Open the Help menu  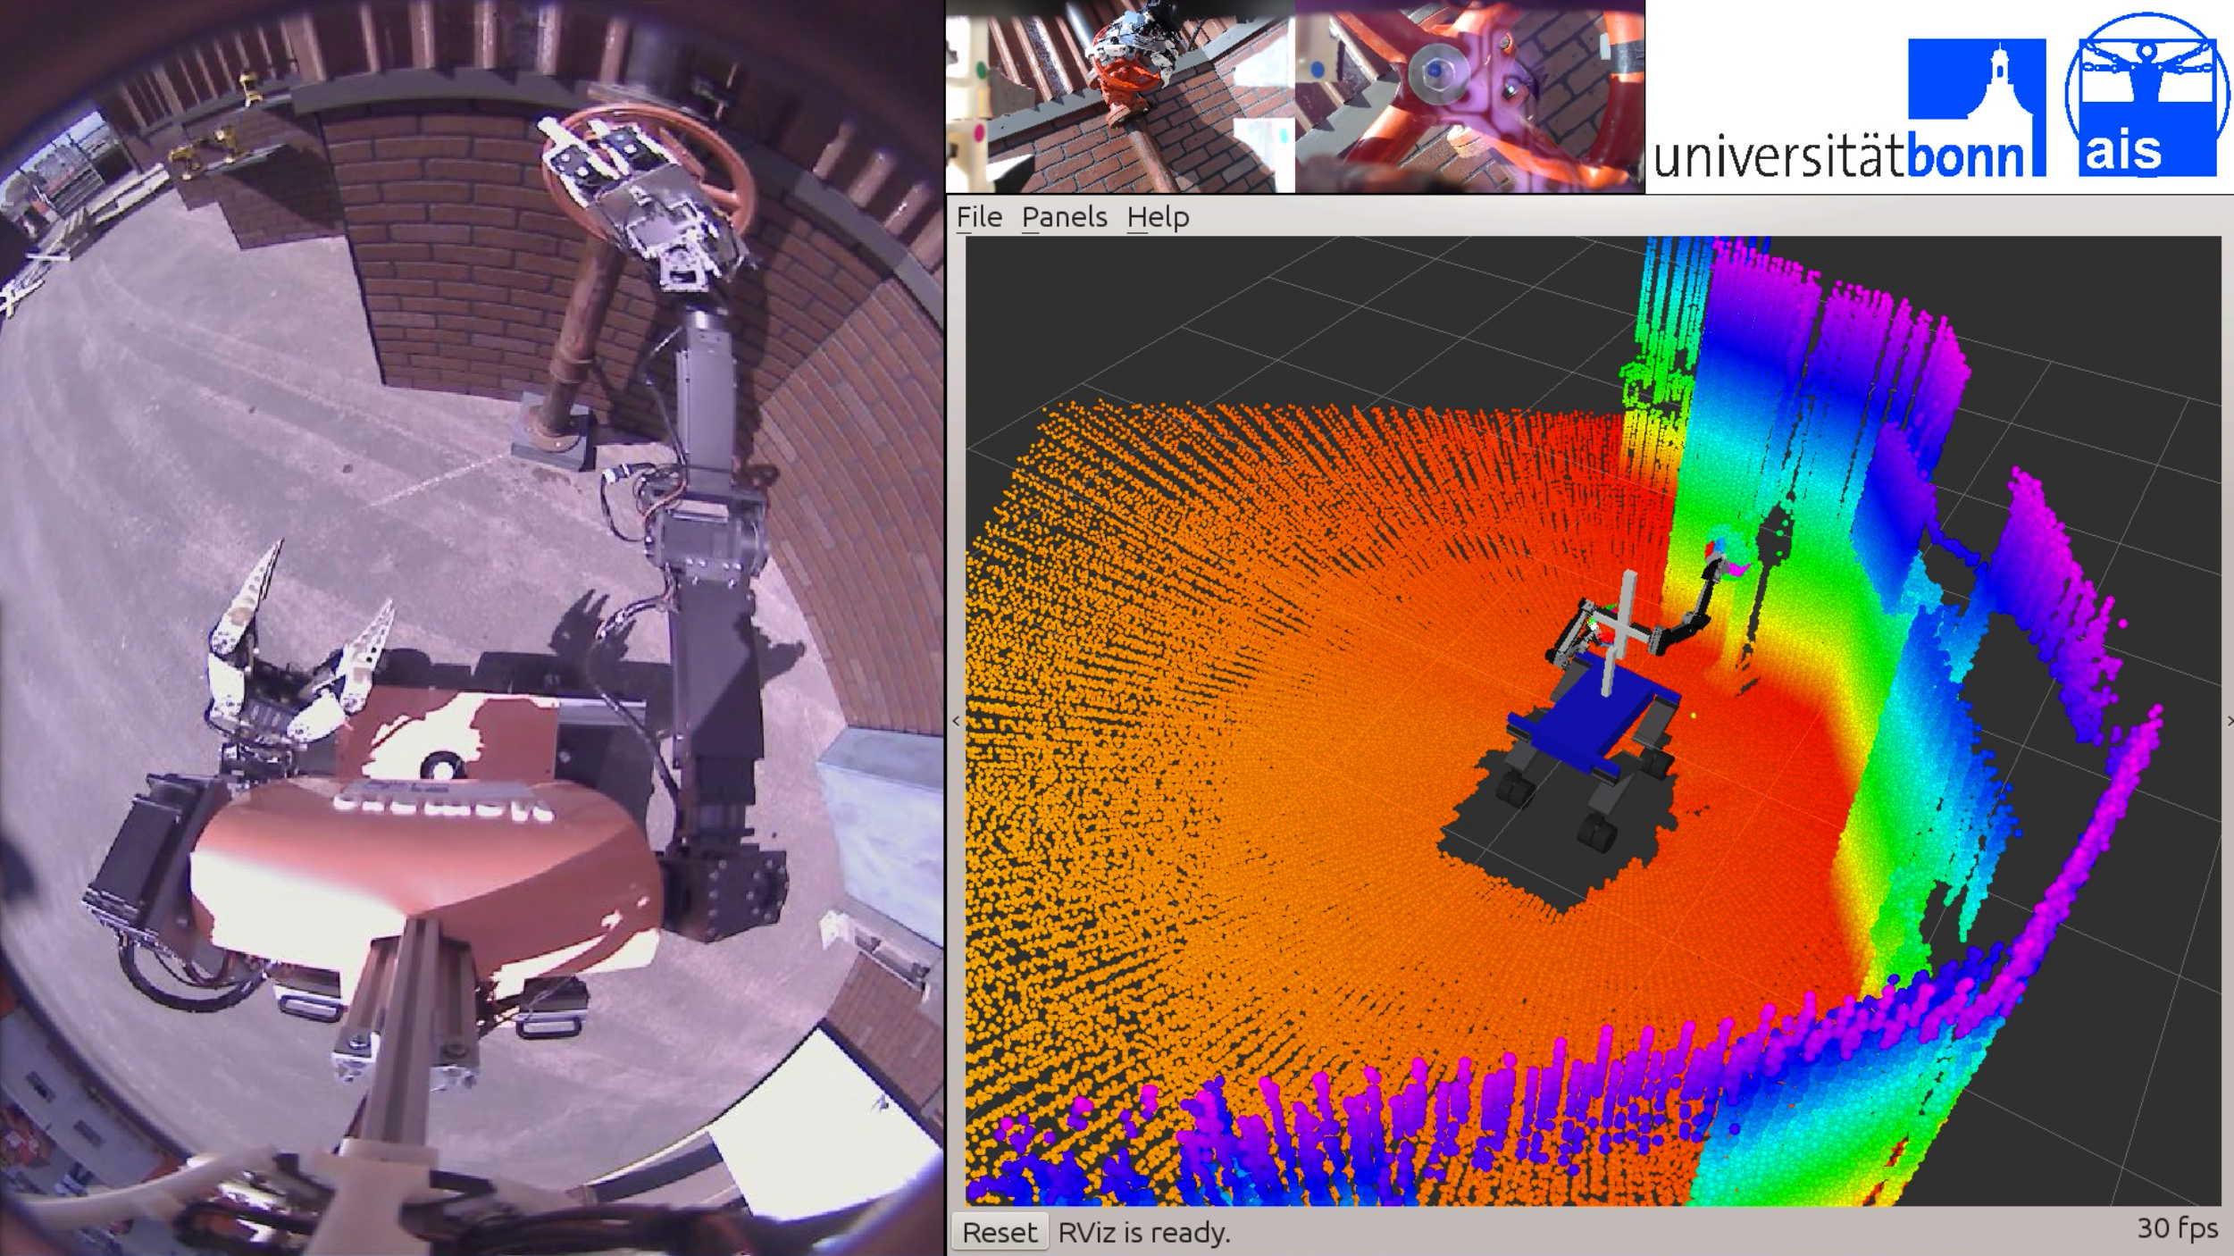click(x=1158, y=217)
